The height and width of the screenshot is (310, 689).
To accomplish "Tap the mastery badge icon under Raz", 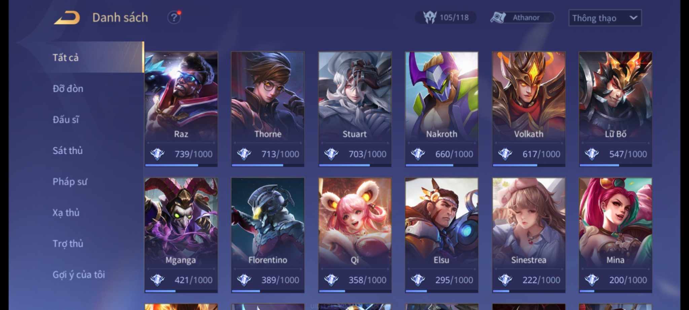I will (x=157, y=154).
